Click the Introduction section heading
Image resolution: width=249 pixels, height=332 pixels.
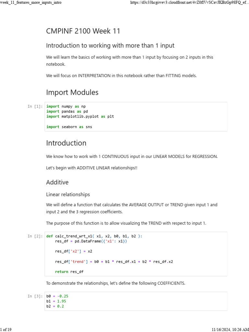point(66,143)
